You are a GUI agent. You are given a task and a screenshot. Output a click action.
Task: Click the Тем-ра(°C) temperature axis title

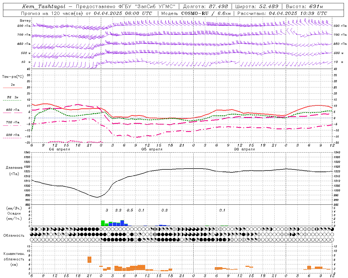pyautogui.click(x=13, y=77)
